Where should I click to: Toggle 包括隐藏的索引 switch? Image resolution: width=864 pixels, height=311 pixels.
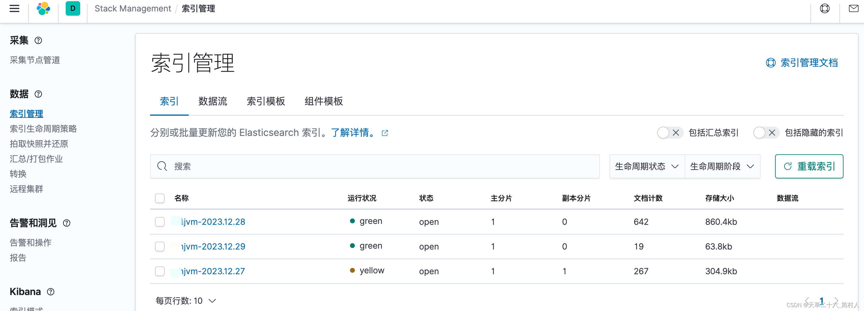pyautogui.click(x=766, y=133)
